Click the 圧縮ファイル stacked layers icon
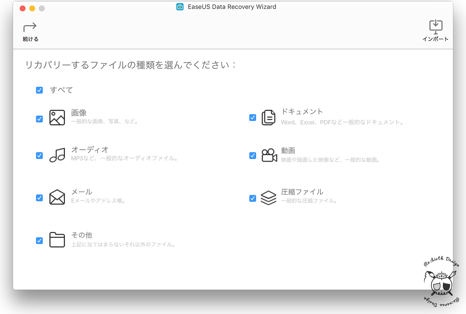Viewport: 466px width, 314px height. pyautogui.click(x=268, y=198)
